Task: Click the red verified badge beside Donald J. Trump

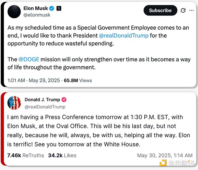Action: (64, 100)
